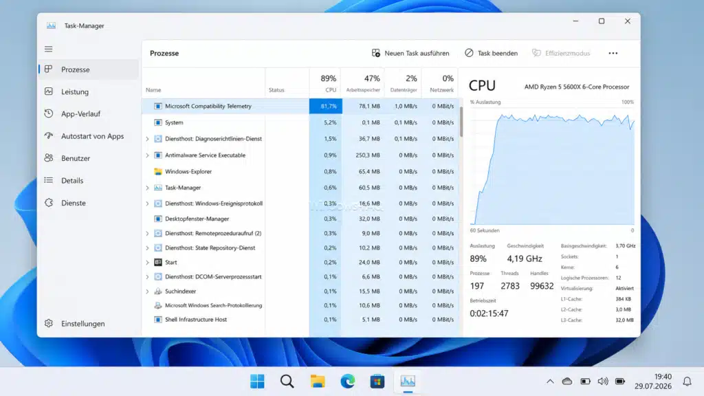
Task: Click the Details list icon
Action: 49,180
